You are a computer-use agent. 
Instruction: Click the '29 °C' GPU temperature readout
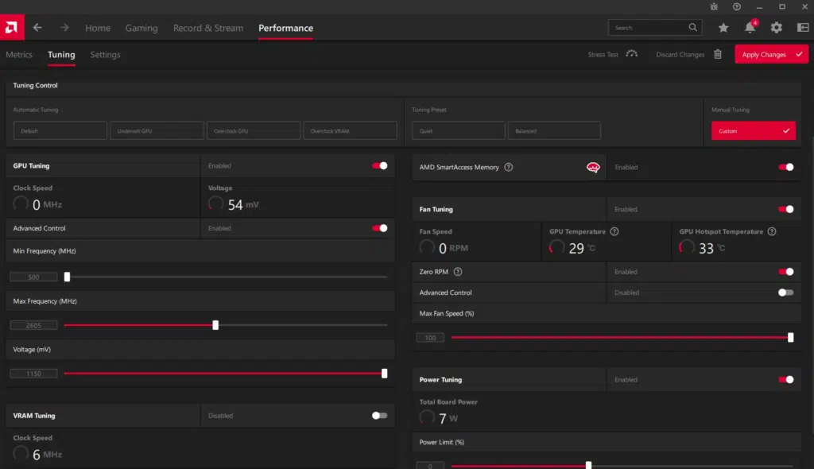(x=582, y=248)
